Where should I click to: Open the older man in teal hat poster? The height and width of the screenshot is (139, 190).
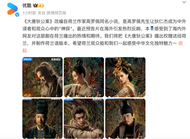(42, 119)
